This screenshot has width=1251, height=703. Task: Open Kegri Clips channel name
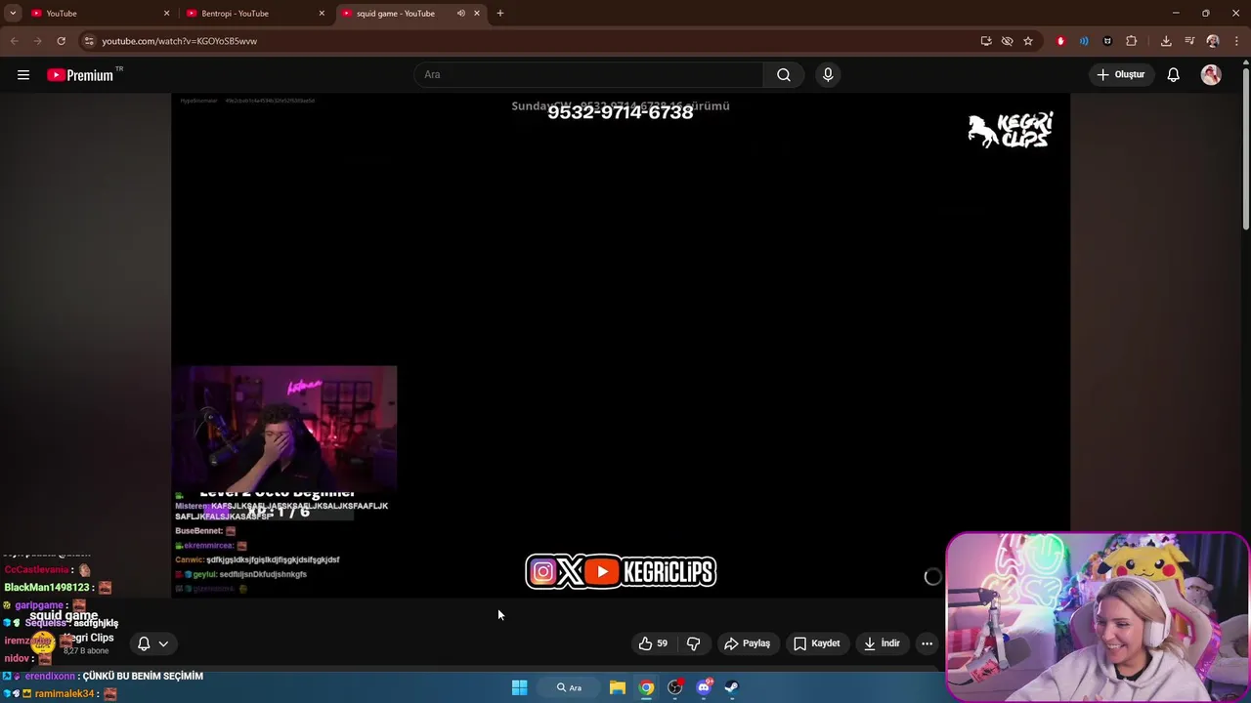[x=89, y=638]
